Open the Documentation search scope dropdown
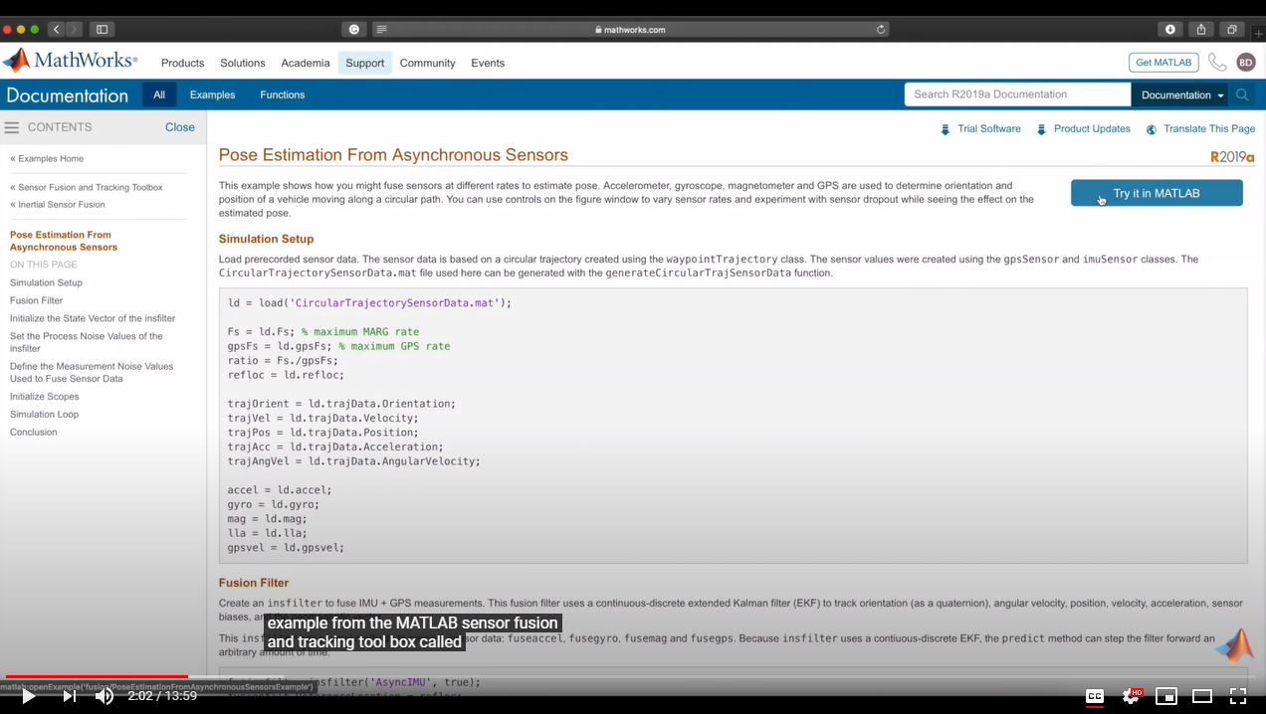 click(x=1182, y=95)
